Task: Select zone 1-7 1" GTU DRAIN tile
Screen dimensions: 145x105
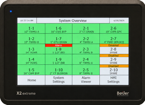Action: click(x=59, y=39)
